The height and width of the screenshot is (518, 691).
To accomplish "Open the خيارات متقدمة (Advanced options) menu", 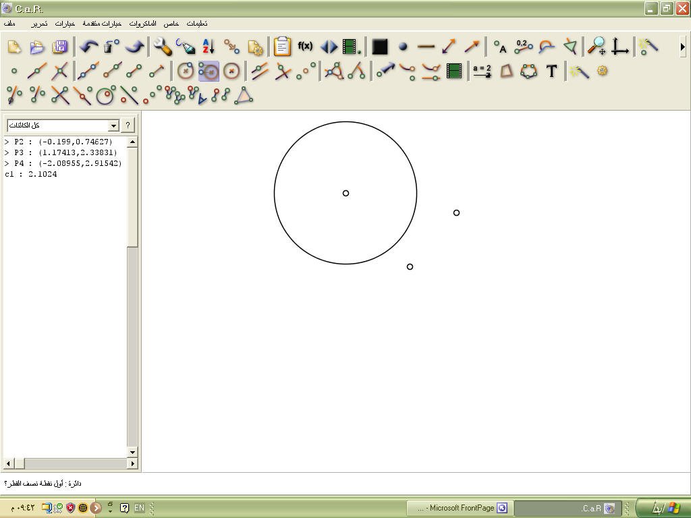I will [102, 24].
